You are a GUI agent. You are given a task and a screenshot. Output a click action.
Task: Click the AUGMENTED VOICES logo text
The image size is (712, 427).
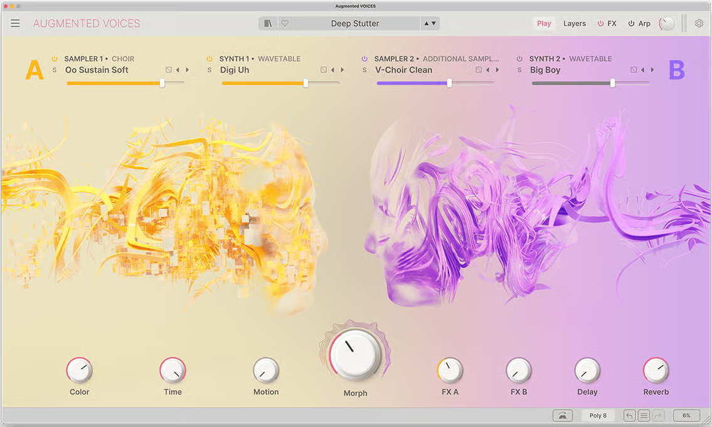coord(87,24)
